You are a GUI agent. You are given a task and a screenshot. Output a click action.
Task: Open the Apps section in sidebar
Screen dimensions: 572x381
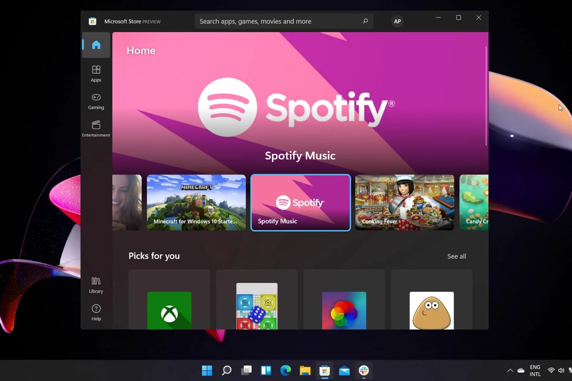click(96, 73)
